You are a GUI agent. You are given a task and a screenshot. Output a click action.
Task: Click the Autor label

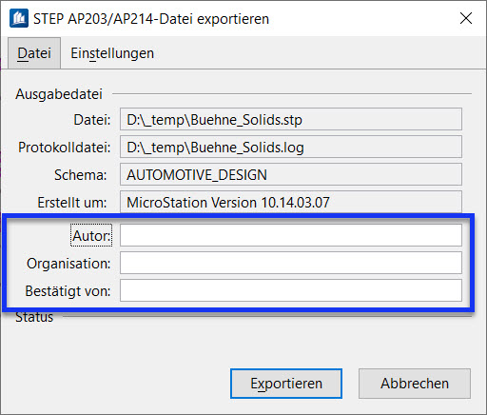(x=91, y=235)
